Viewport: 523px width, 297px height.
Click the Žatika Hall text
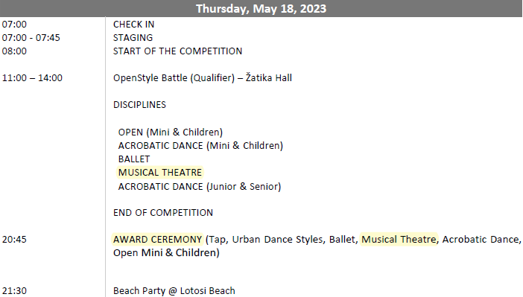(269, 77)
